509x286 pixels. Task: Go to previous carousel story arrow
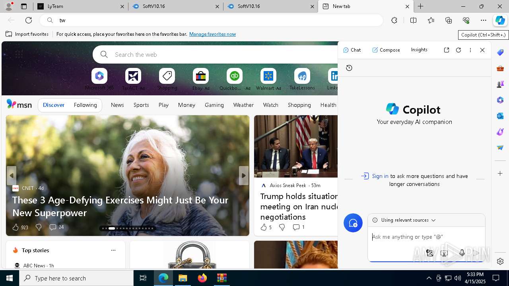pyautogui.click(x=12, y=175)
